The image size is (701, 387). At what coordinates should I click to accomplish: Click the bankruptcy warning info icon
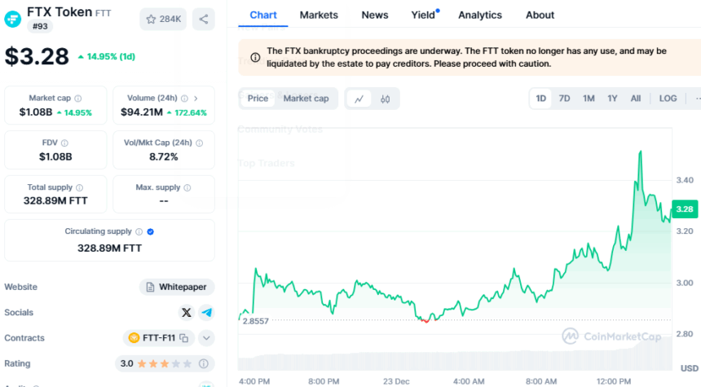point(255,57)
